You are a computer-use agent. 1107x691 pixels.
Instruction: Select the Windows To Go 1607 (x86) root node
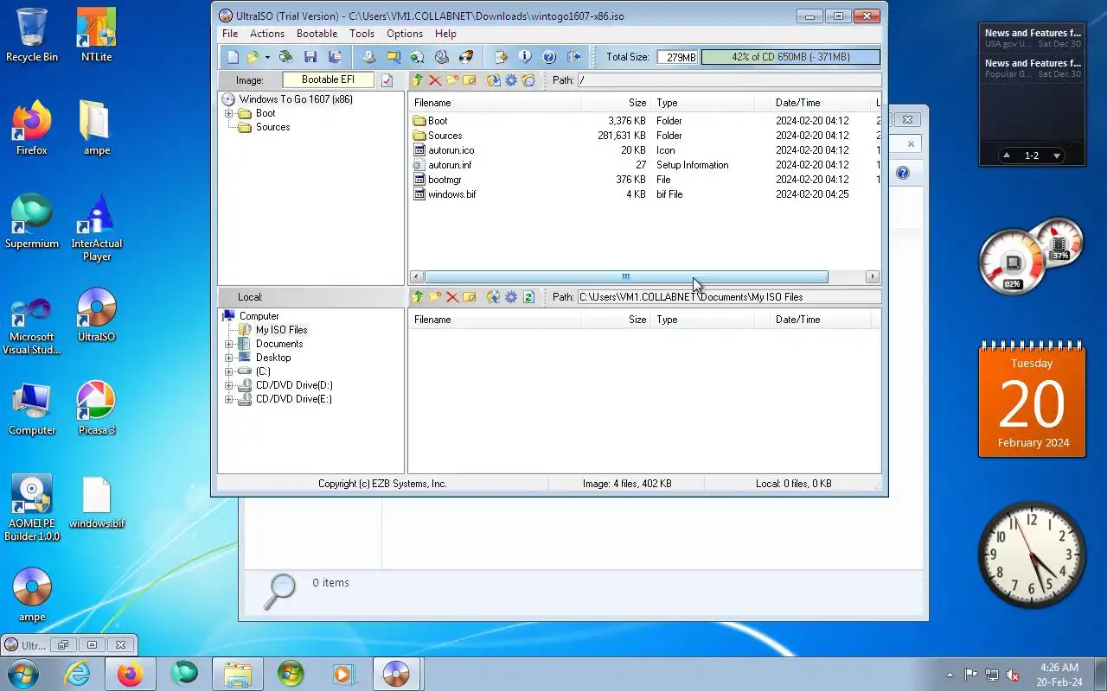296,99
